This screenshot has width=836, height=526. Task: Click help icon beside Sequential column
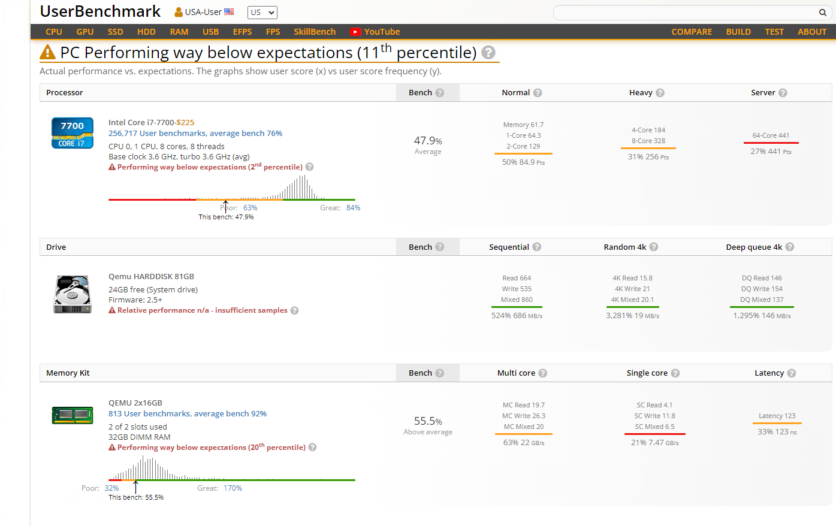(537, 247)
